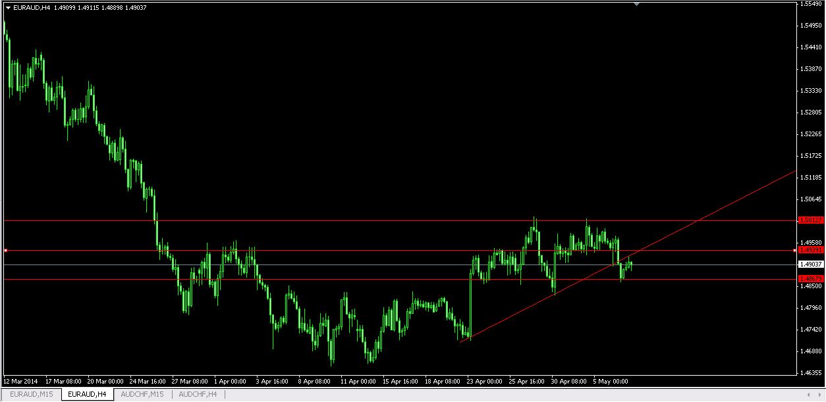Click the one-click trading arrow beside EURAUD,H4

[x=8, y=8]
